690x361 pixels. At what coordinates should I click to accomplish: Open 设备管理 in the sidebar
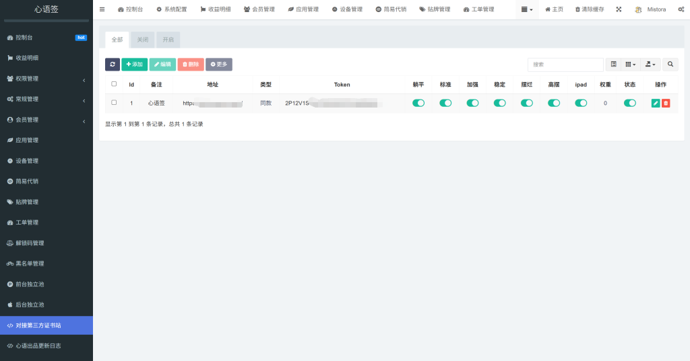[x=46, y=161]
